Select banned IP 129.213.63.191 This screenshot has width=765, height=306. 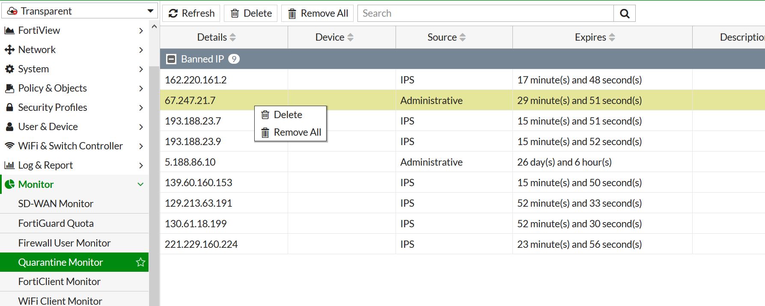coord(199,203)
